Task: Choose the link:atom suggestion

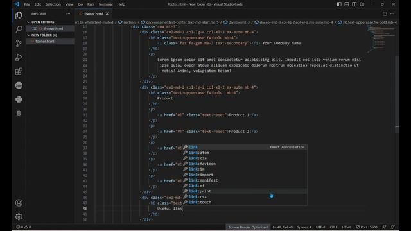Action: click(x=245, y=153)
